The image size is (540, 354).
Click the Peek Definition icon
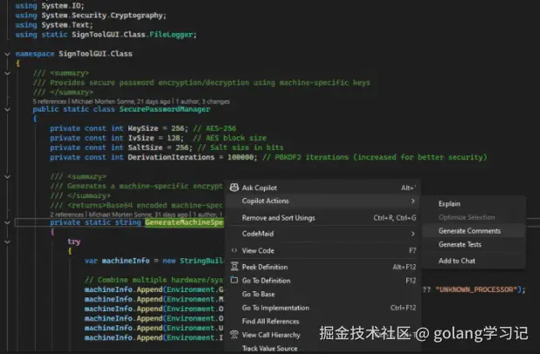coord(234,266)
